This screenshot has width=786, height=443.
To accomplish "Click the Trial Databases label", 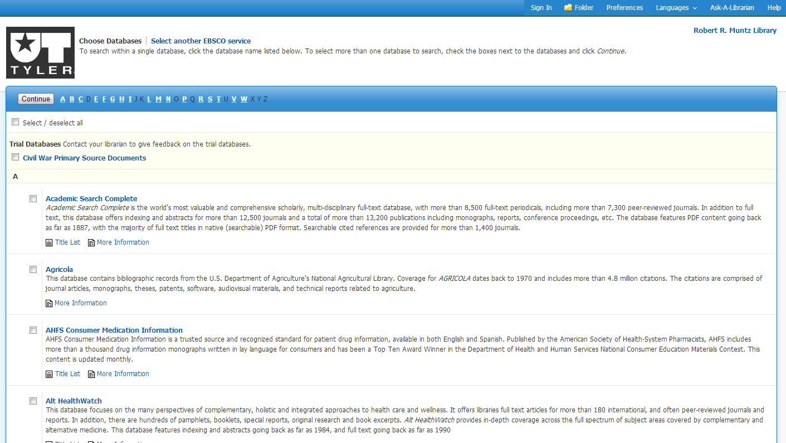I will coord(35,144).
